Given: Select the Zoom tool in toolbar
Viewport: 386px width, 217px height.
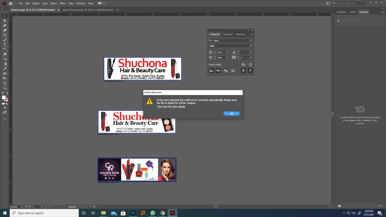Looking at the screenshot, I should 5,88.
